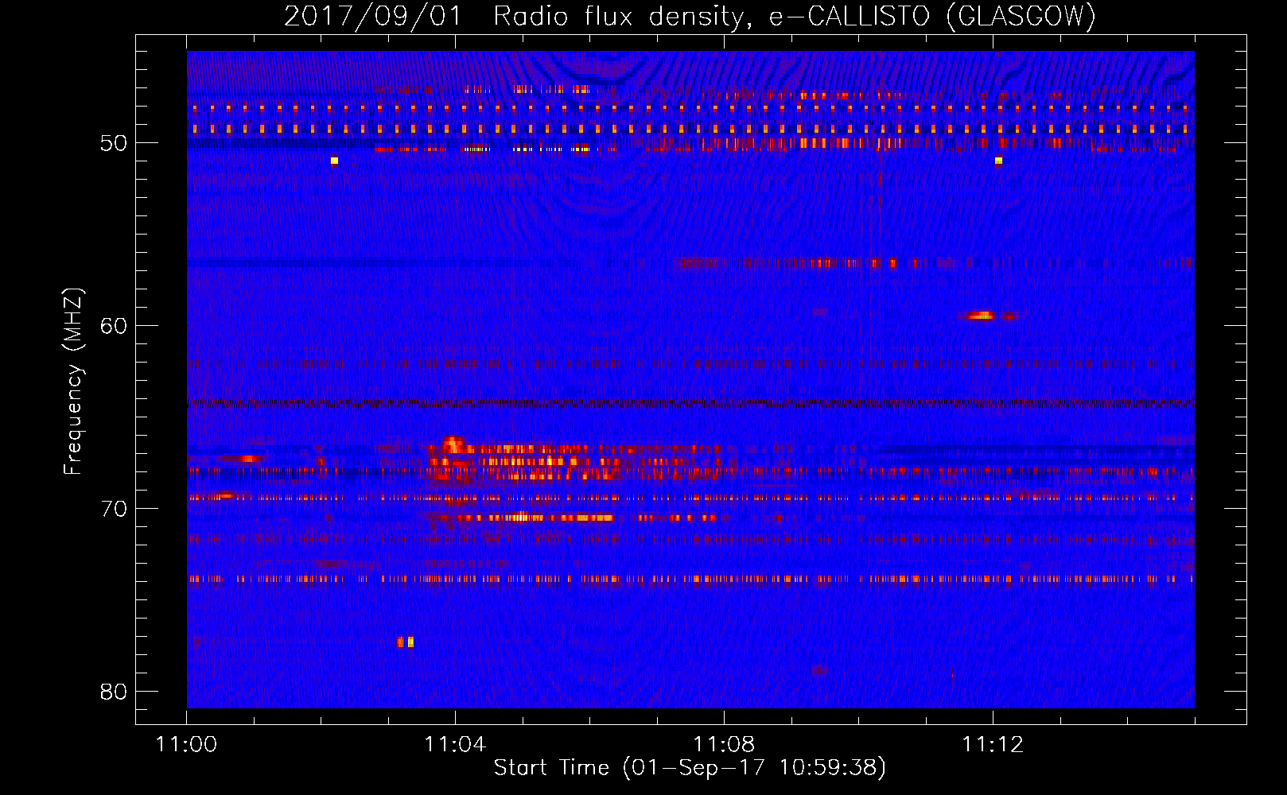The height and width of the screenshot is (795, 1287).
Task: Click the '80' frequency tick label
Action: (114, 692)
